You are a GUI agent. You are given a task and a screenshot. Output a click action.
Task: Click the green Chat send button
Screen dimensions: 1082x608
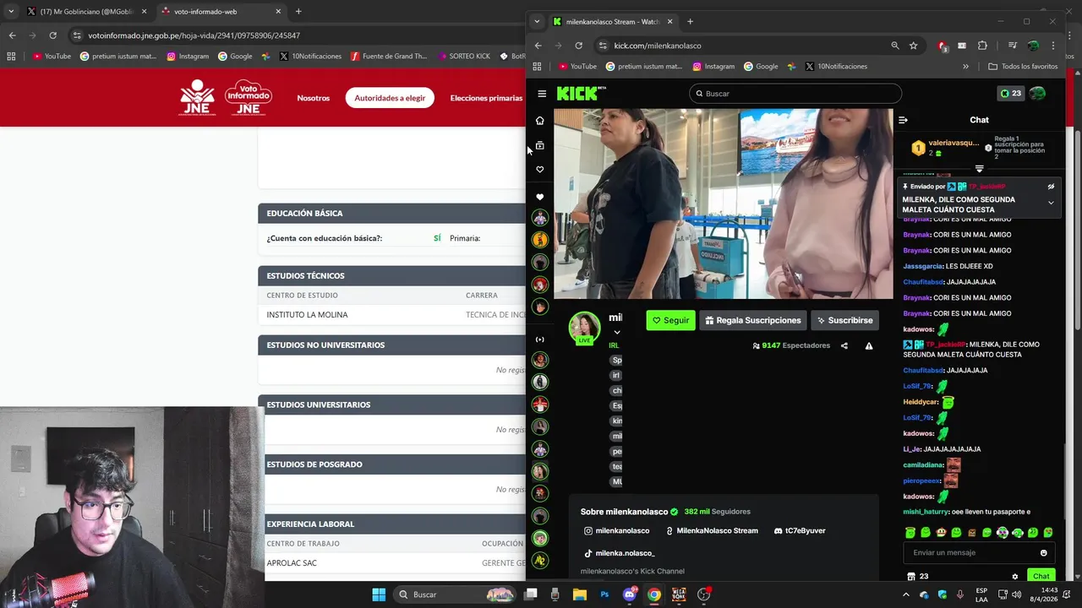1041,576
